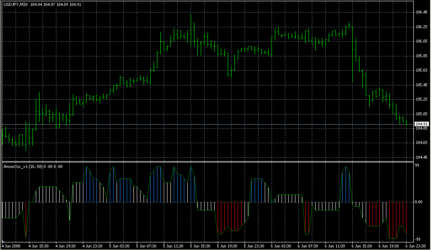Click the 5 Jun 11:30 time label

[x=173, y=246]
